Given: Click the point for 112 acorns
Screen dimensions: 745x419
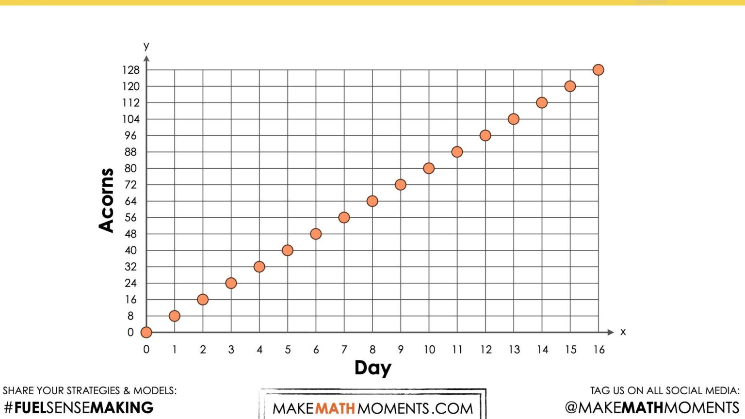Looking at the screenshot, I should click(x=542, y=103).
